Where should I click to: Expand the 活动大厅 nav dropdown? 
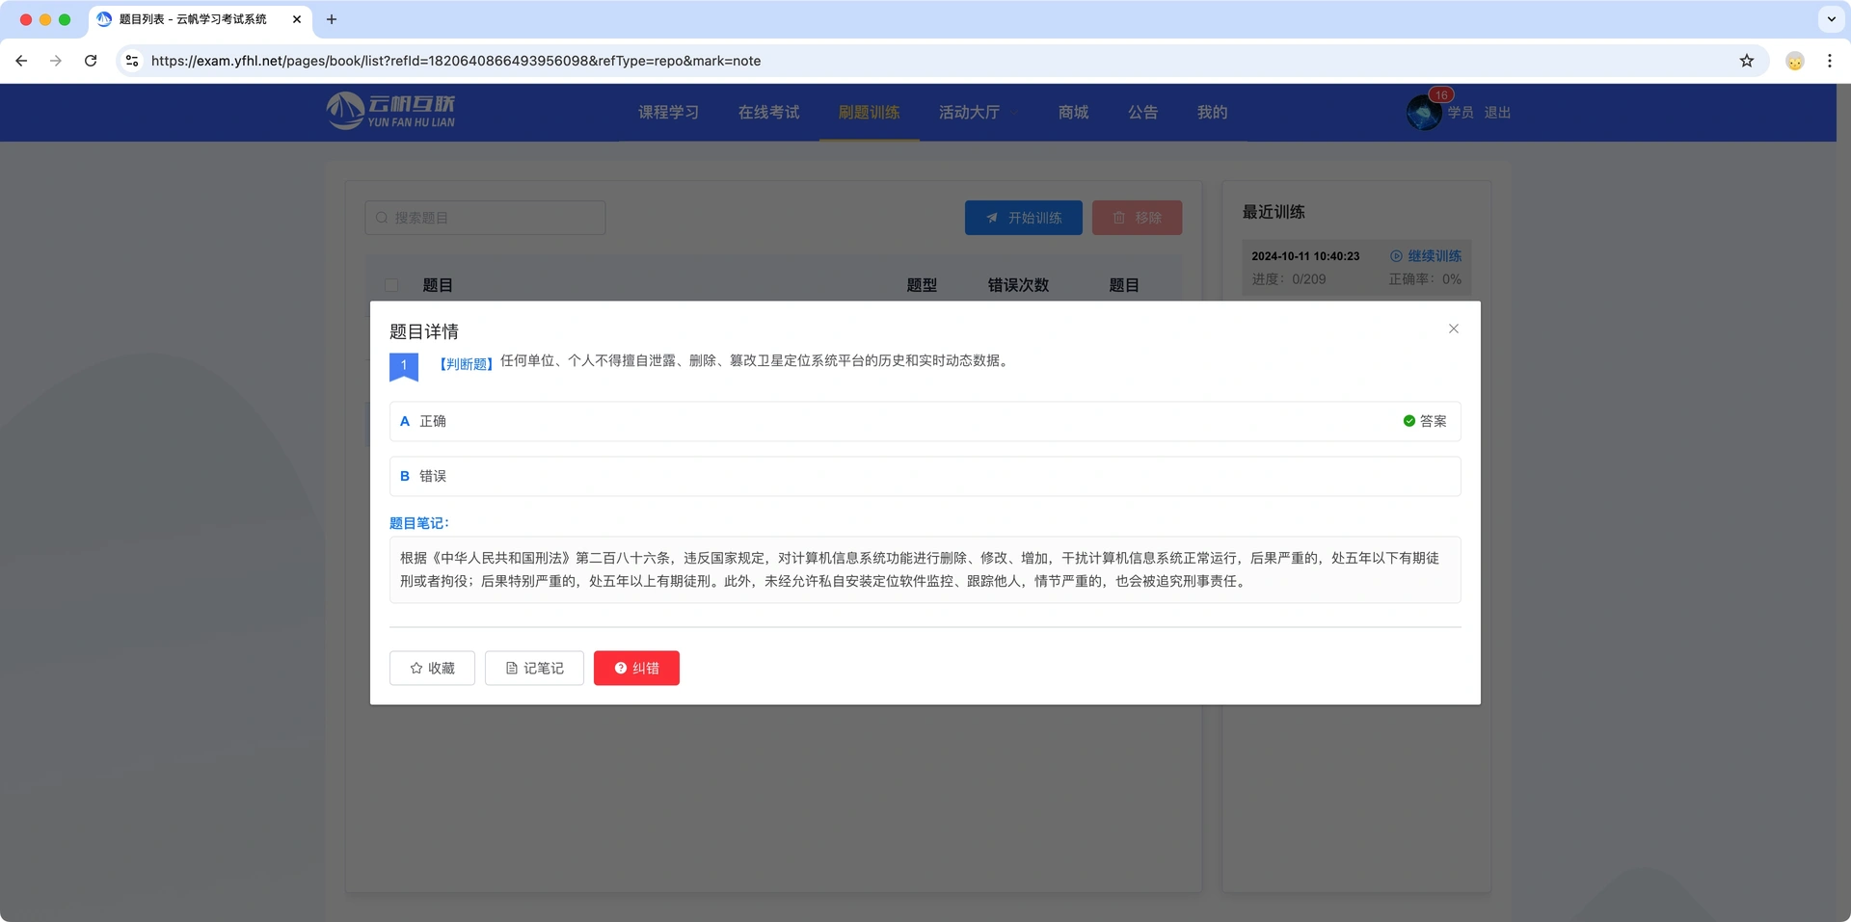(978, 113)
